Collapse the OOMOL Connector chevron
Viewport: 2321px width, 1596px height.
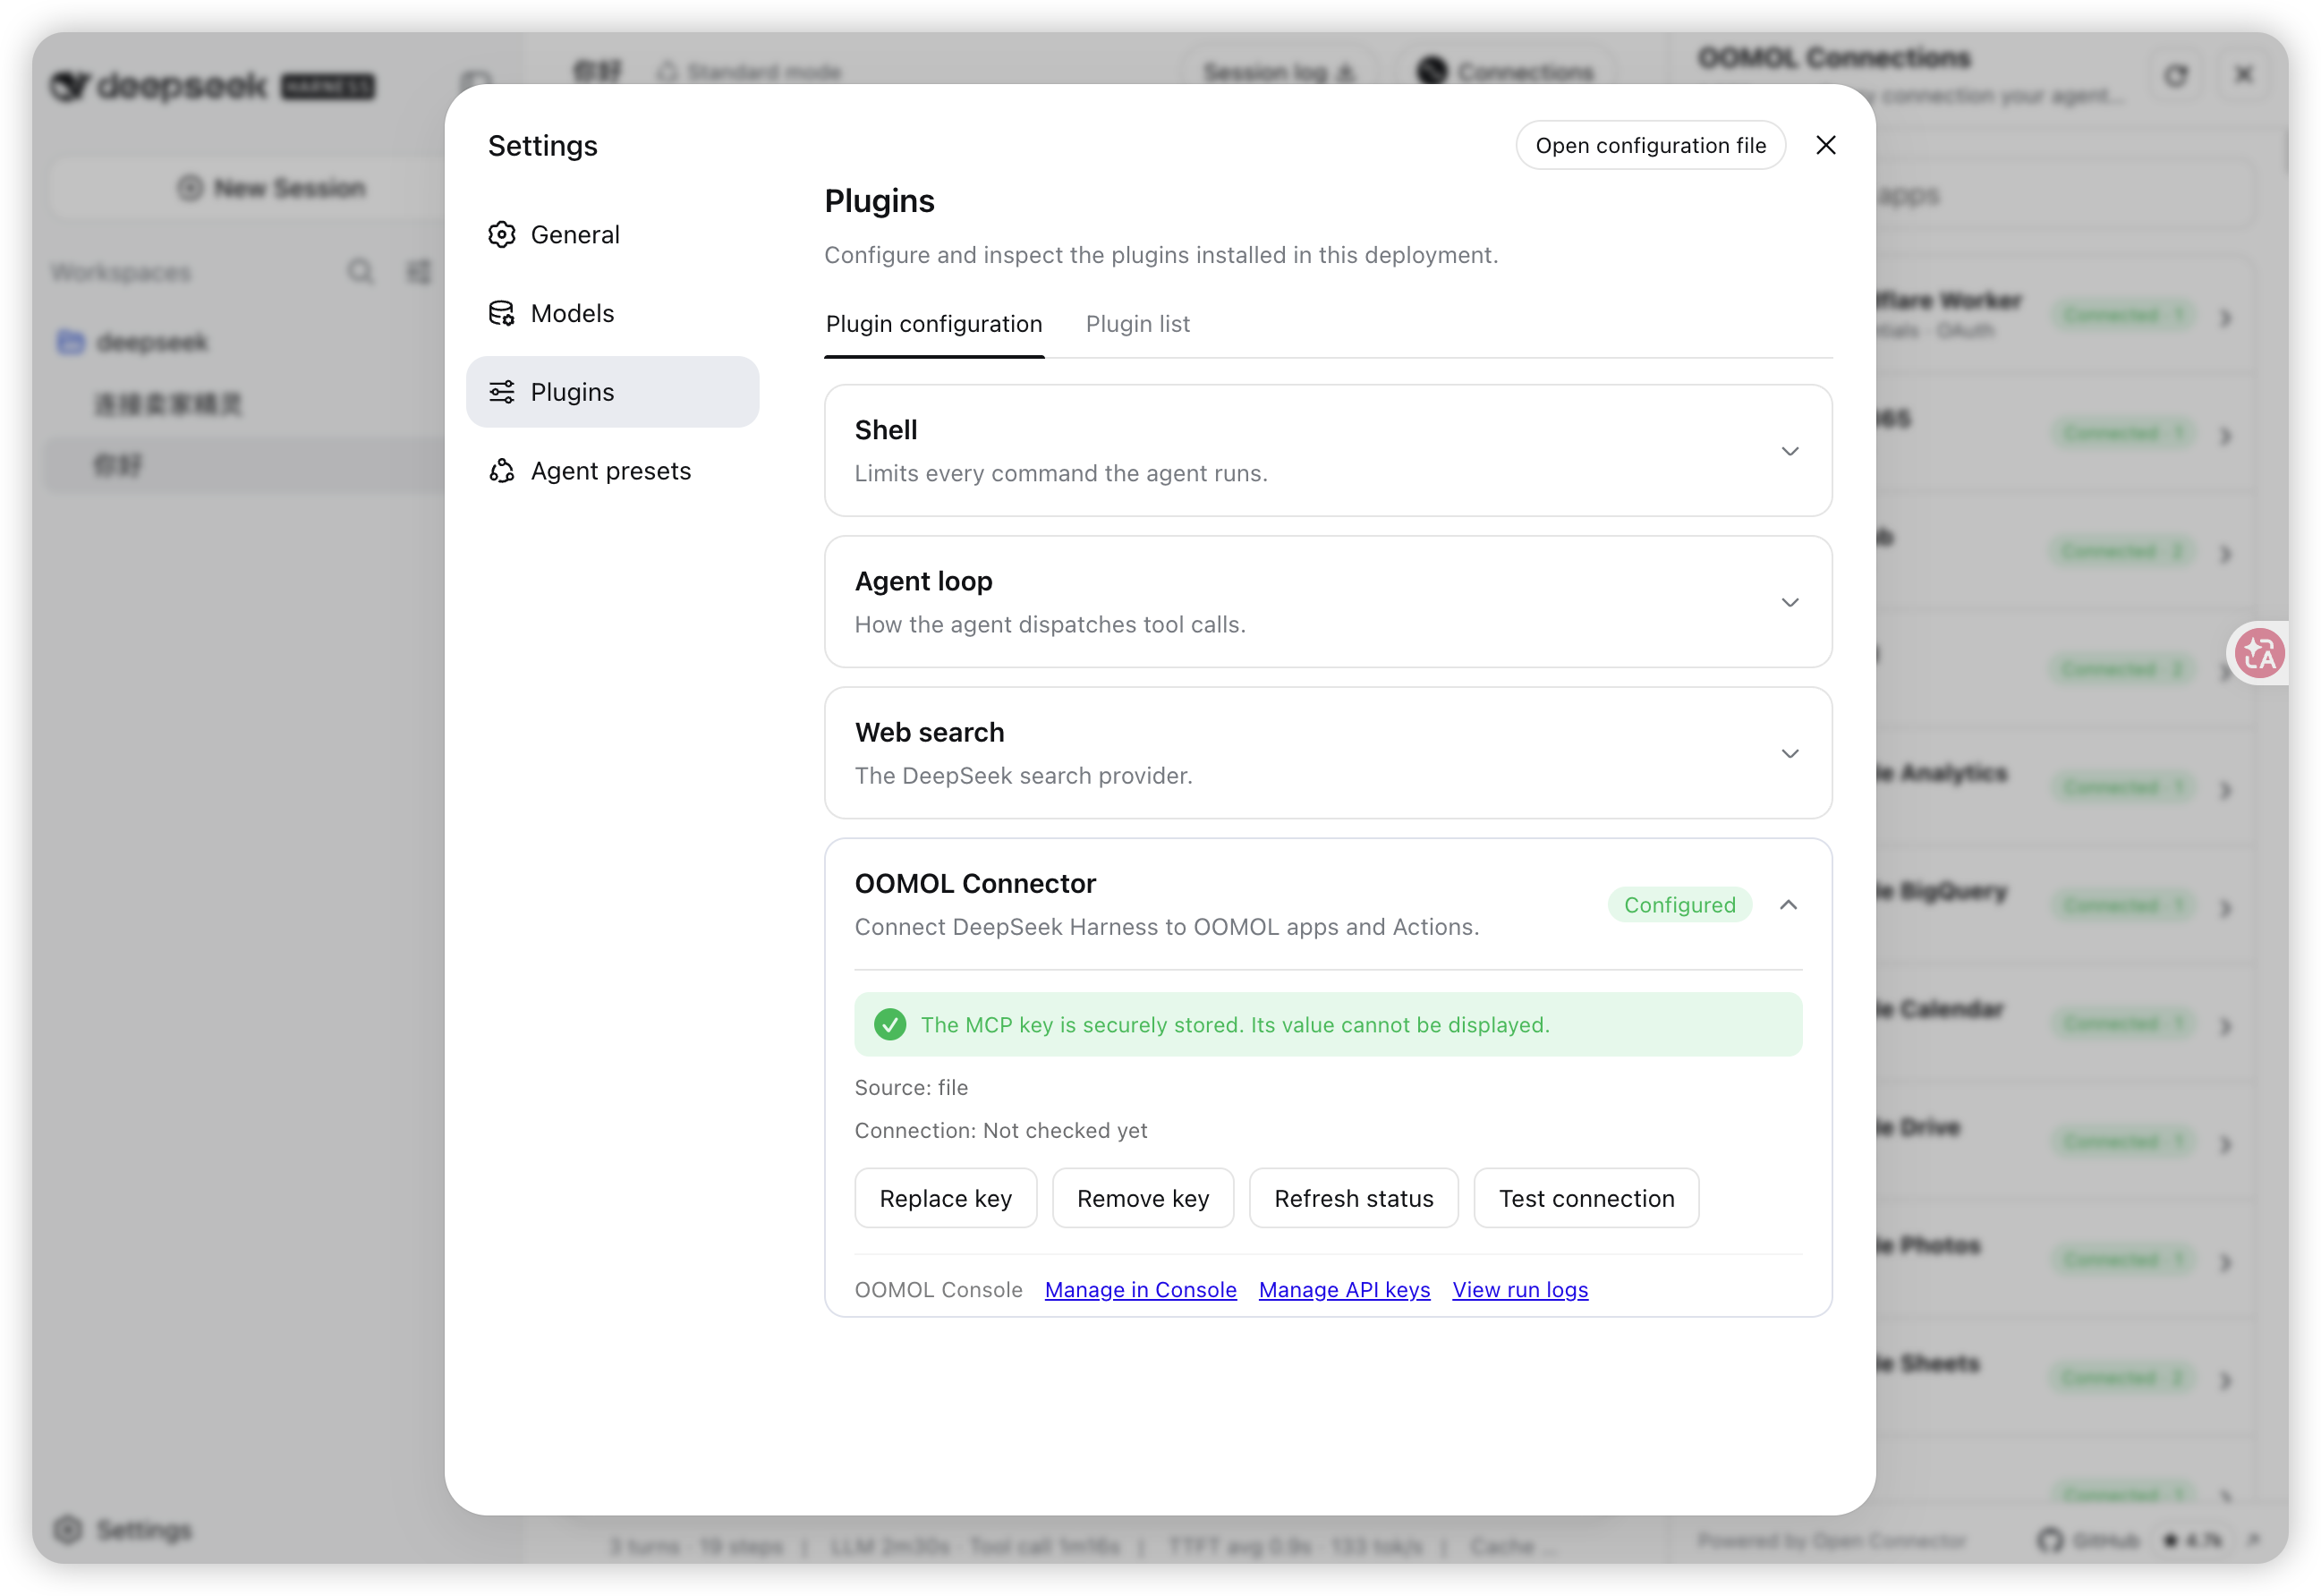pyautogui.click(x=1788, y=904)
